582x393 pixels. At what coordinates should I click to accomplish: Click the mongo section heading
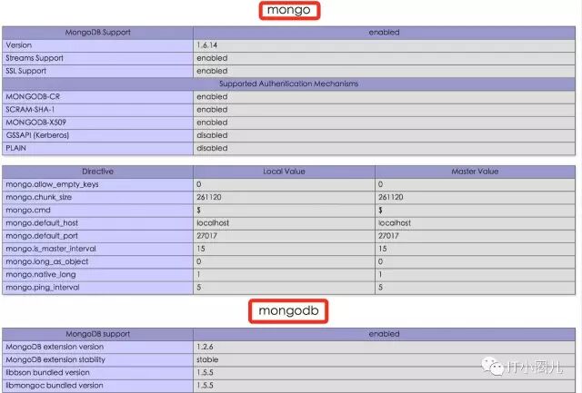click(289, 10)
